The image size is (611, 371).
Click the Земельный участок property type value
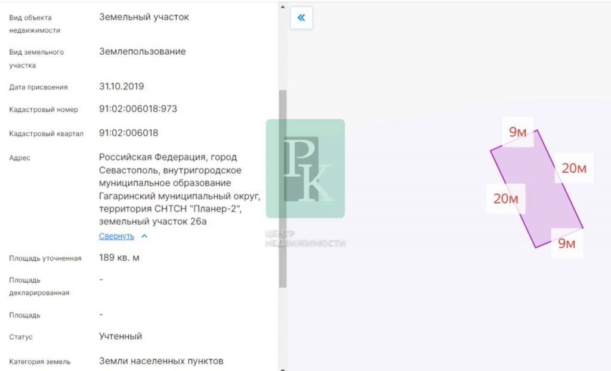[144, 17]
